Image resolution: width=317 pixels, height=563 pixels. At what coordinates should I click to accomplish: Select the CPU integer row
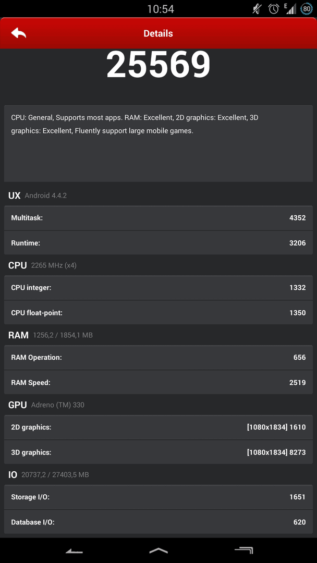point(159,288)
